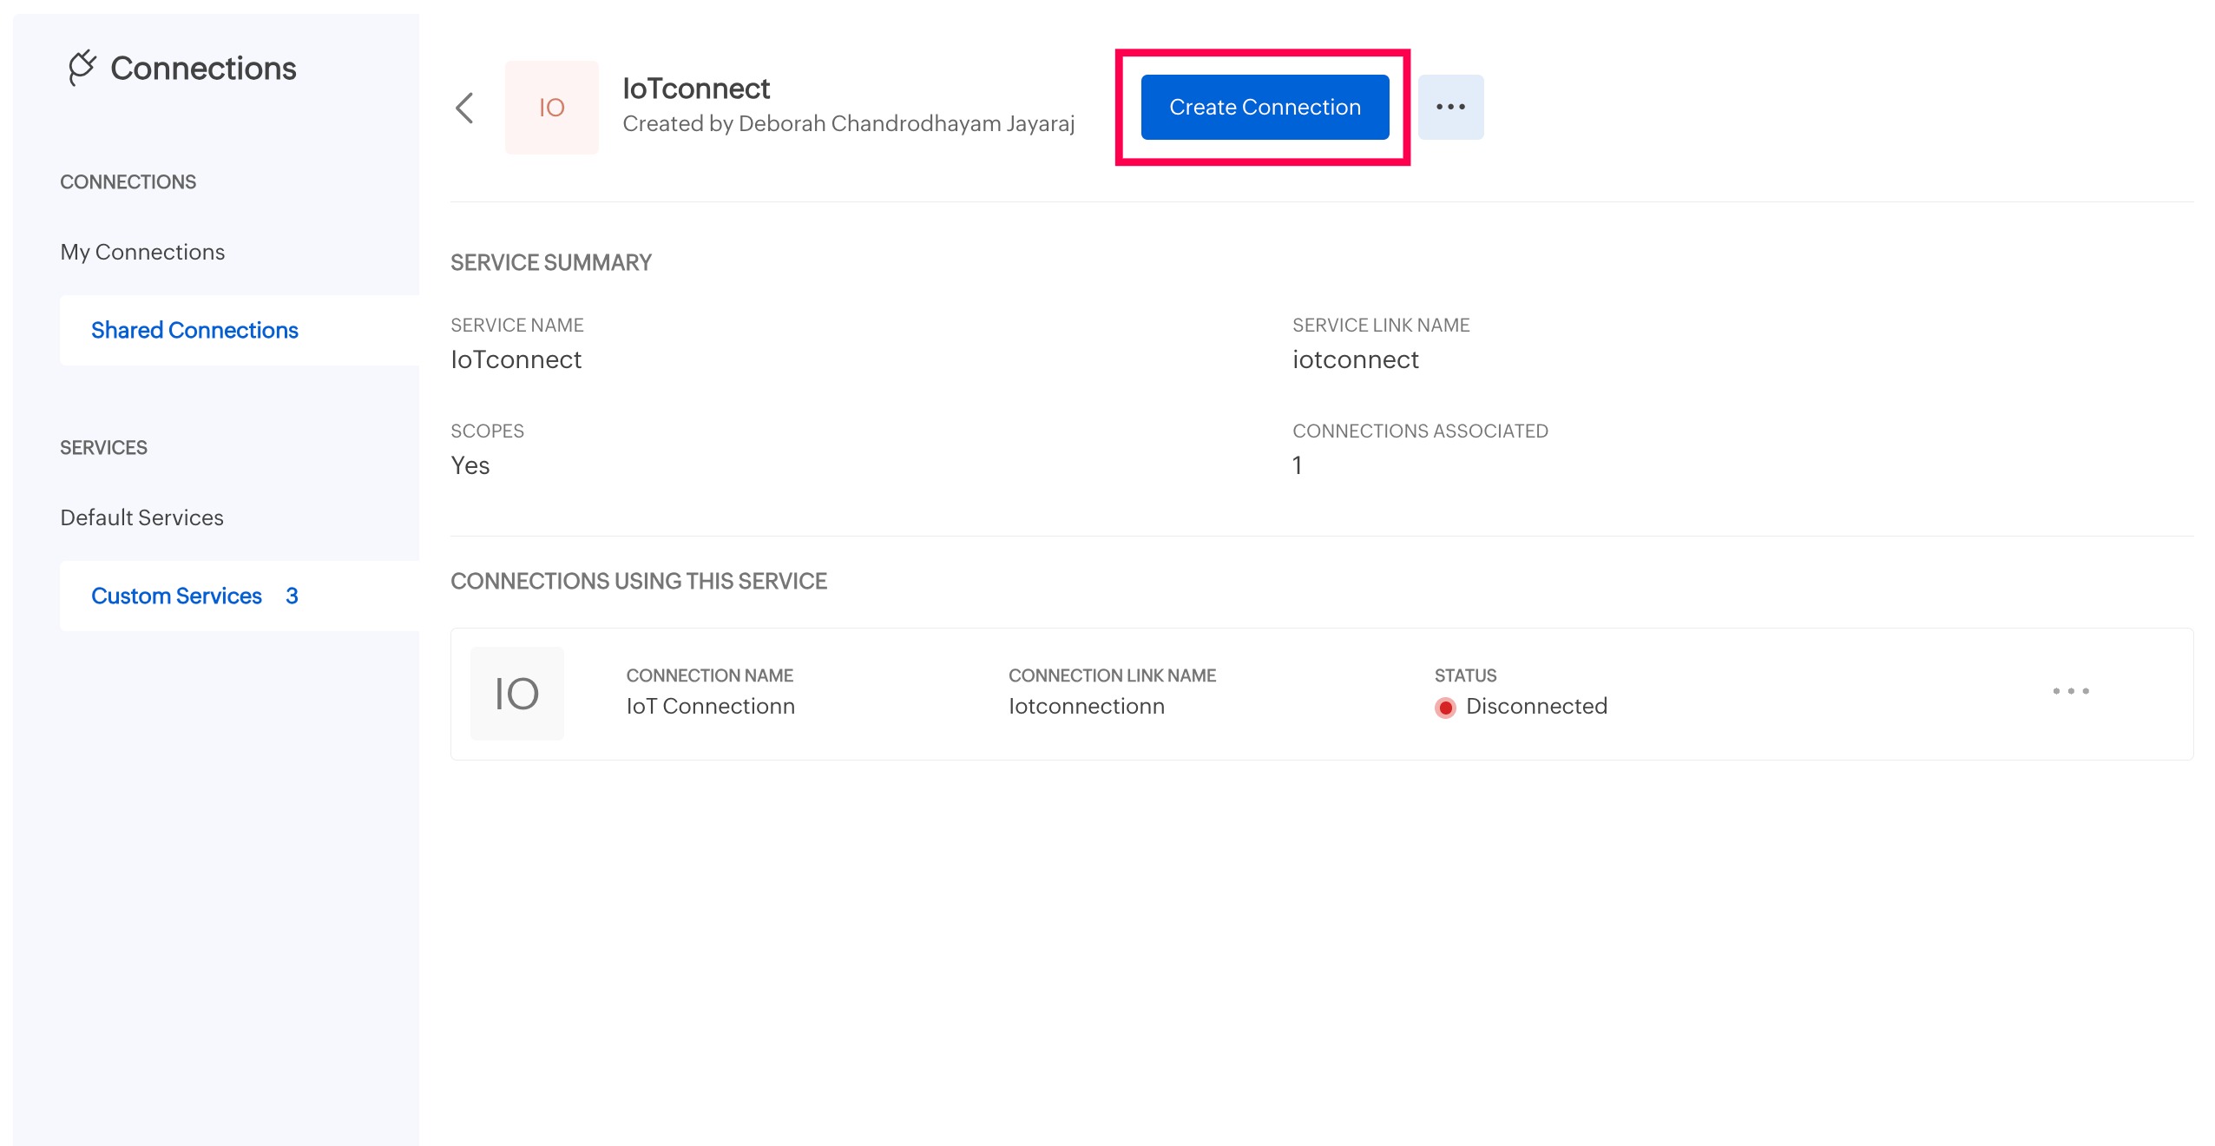Image resolution: width=2215 pixels, height=1146 pixels.
Task: Click the Custom Services count 3
Action: (x=292, y=596)
